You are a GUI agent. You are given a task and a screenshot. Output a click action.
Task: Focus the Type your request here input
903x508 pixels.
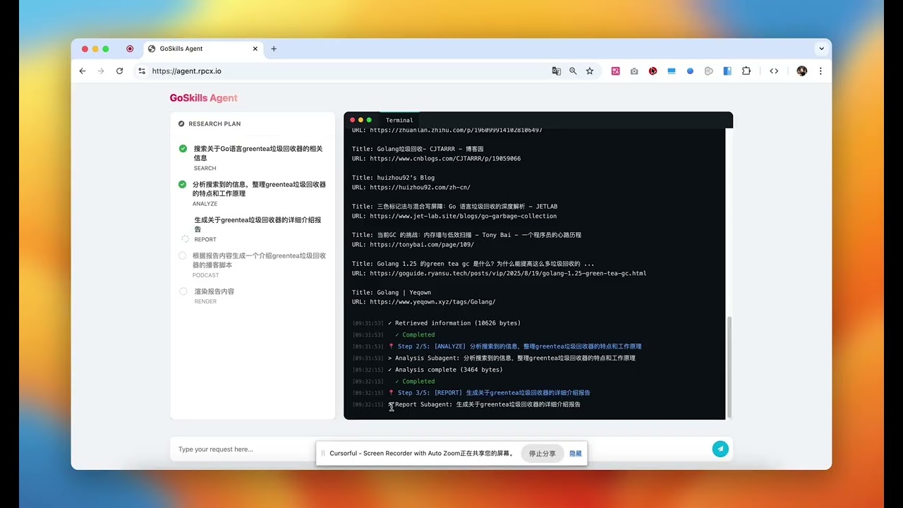[x=437, y=449]
